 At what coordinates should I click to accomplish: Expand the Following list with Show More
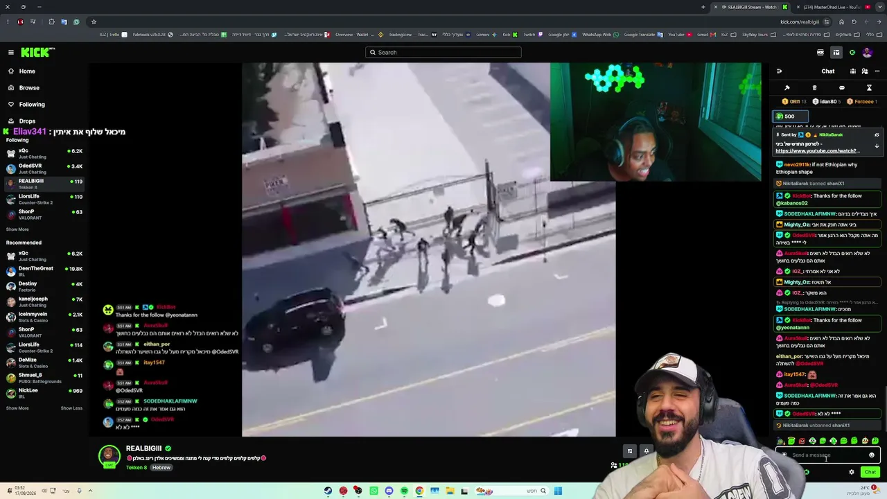pyautogui.click(x=17, y=229)
